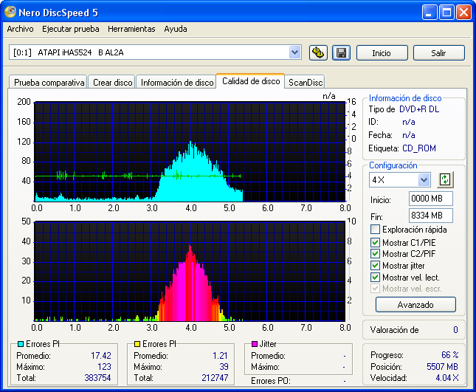Toggle the Mostrar jitter checkbox
Screen dimensions: 476x392
coord(375,265)
